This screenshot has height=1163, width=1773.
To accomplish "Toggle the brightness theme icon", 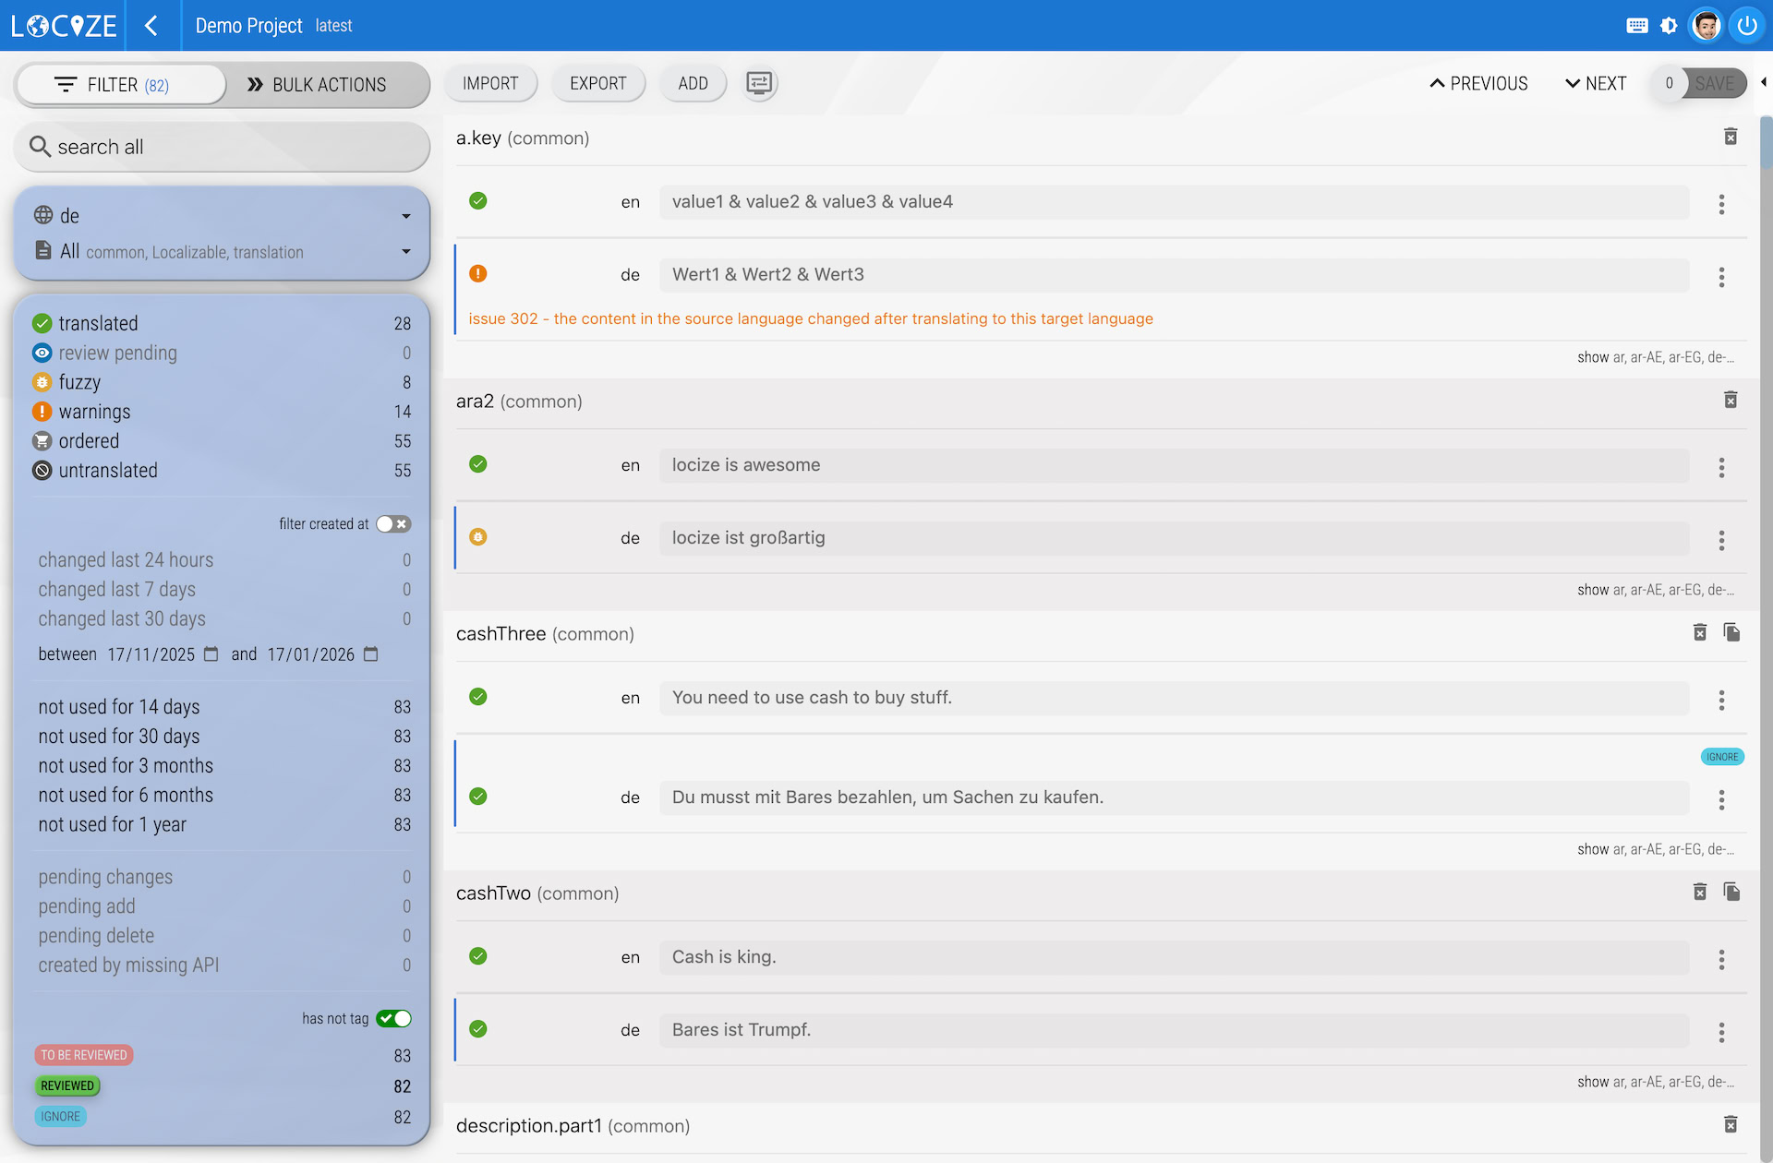I will click(1669, 26).
